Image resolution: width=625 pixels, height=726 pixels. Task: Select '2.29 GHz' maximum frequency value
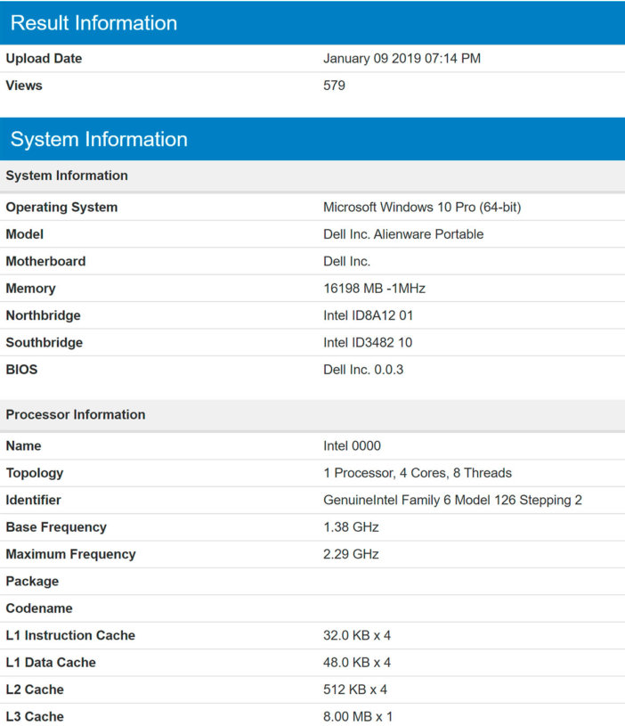click(351, 554)
